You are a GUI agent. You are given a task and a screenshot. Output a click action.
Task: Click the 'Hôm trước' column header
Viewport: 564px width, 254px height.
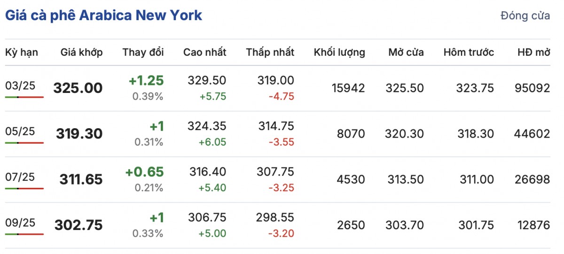click(469, 52)
